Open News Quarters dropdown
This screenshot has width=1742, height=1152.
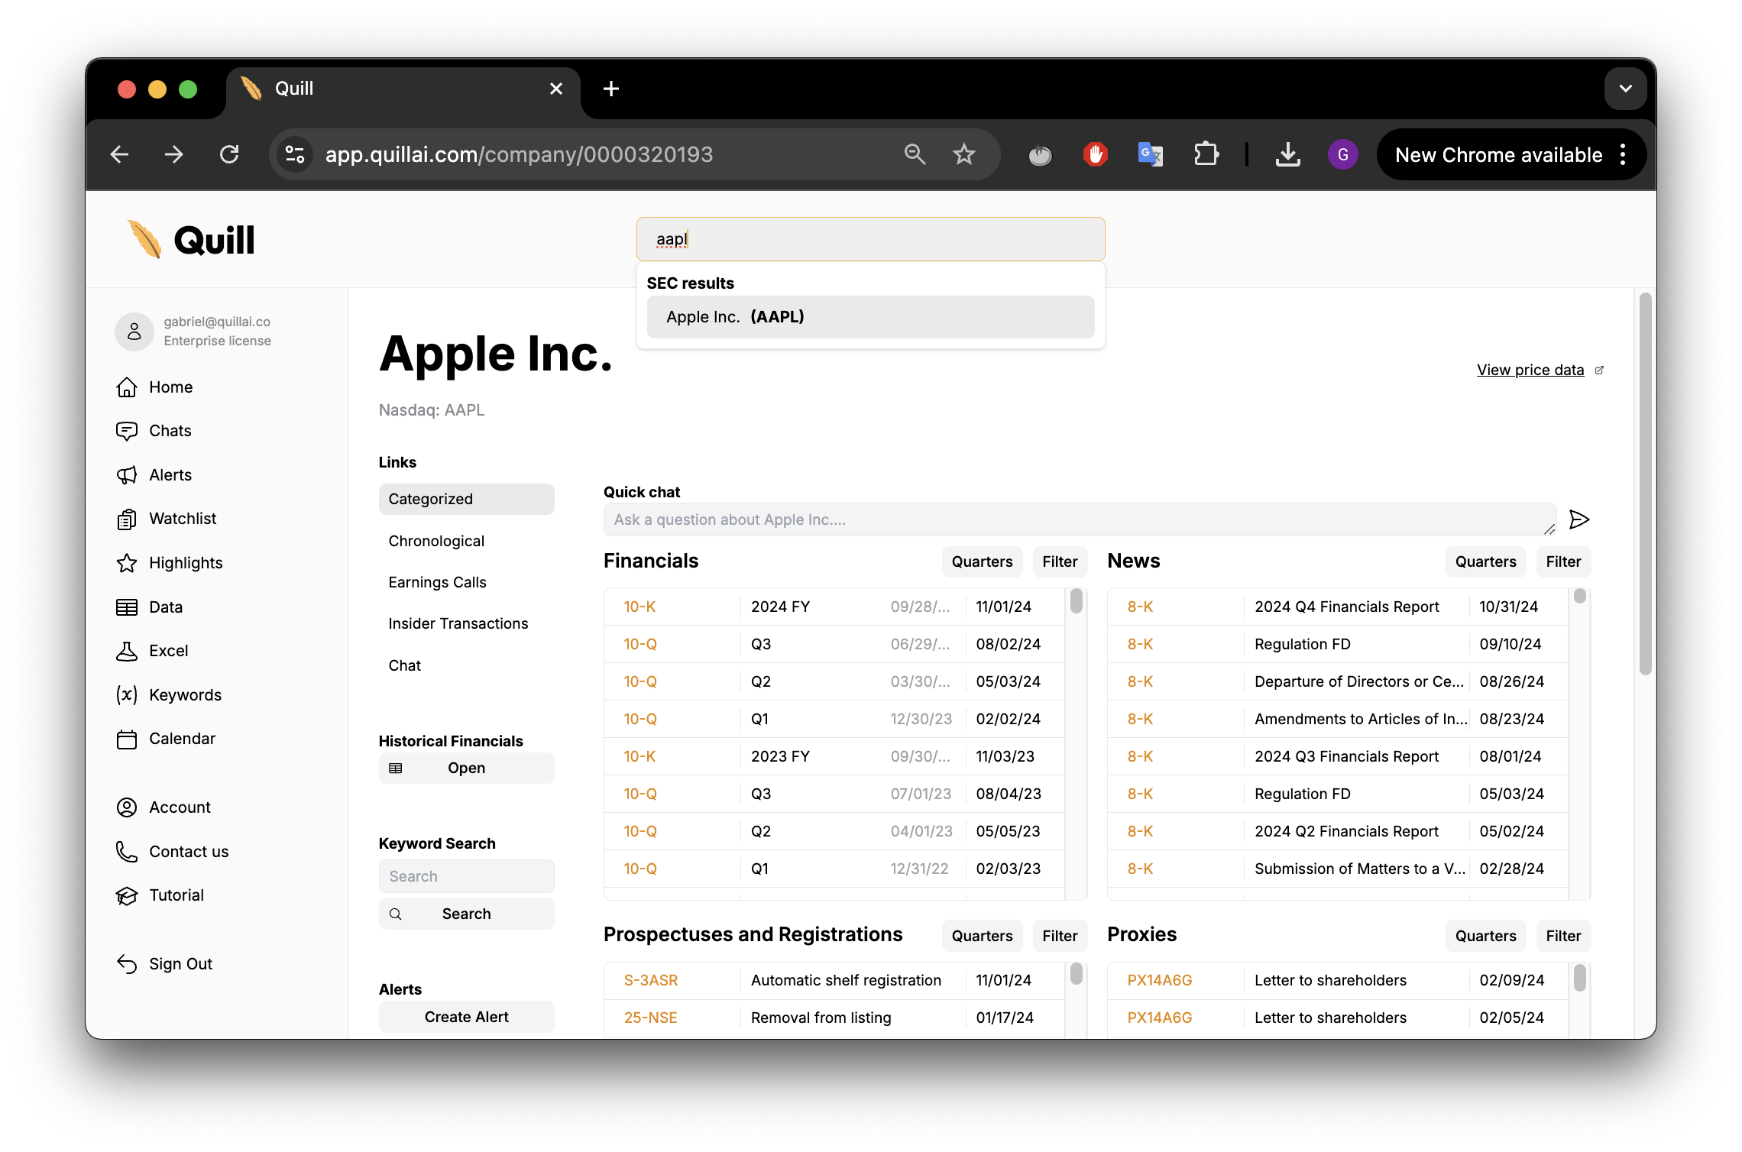pos(1485,561)
